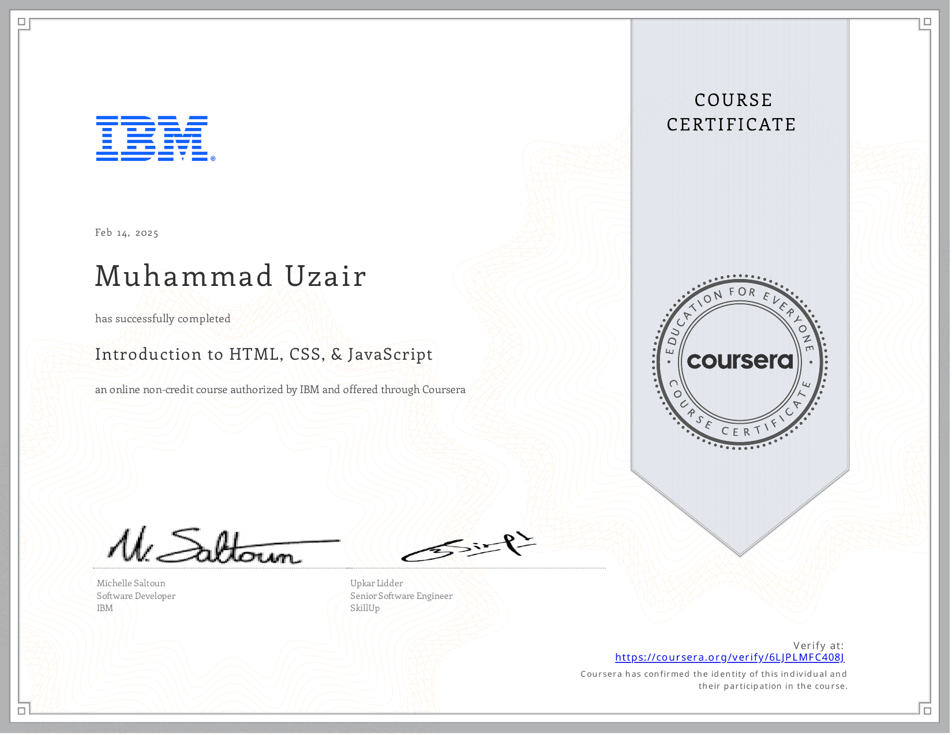Image resolution: width=952 pixels, height=735 pixels.
Task: Open the verification link for the certificate
Action: click(730, 657)
